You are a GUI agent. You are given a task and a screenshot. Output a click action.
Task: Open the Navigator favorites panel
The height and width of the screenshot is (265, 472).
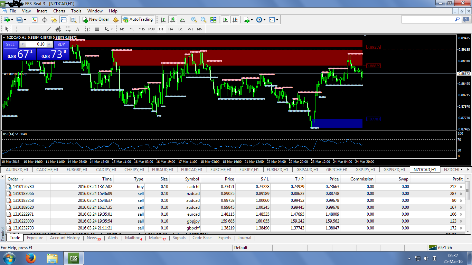click(54, 20)
